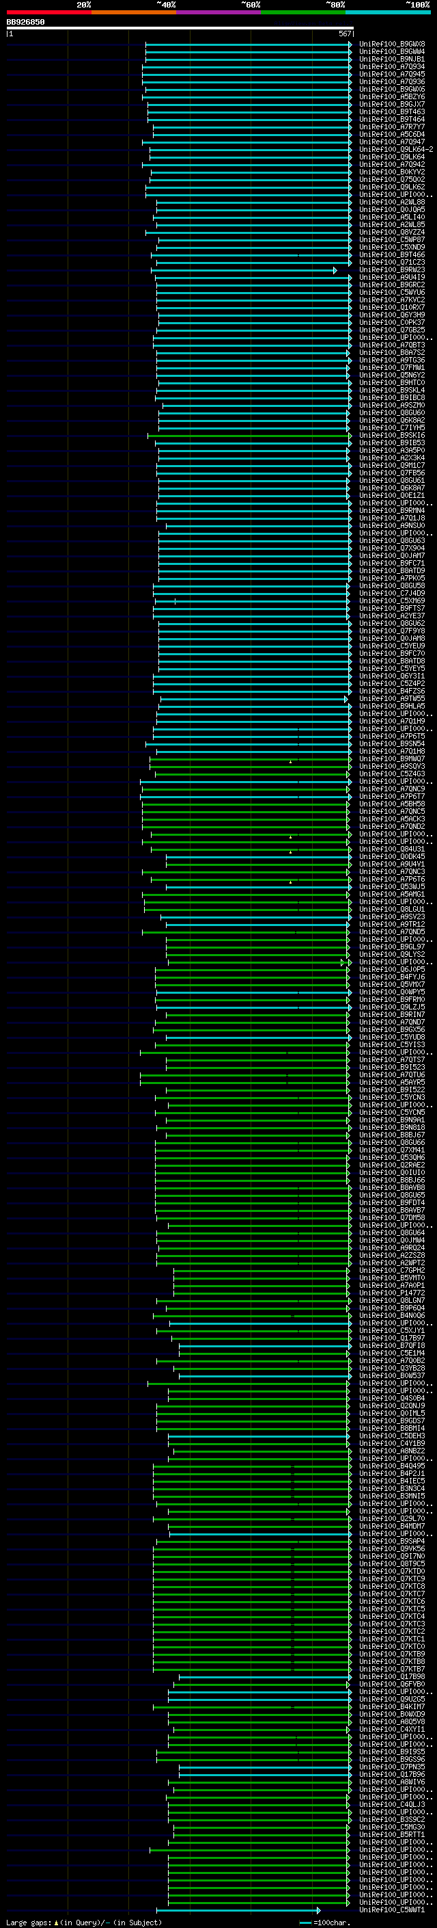Select hit label UniRef100_Q9LK64-2
This screenshot has height=1928, width=437.
[396, 150]
